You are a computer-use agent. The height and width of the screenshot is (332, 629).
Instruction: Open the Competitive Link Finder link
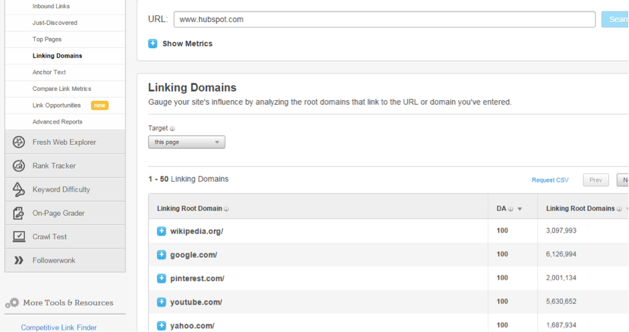[59, 327]
